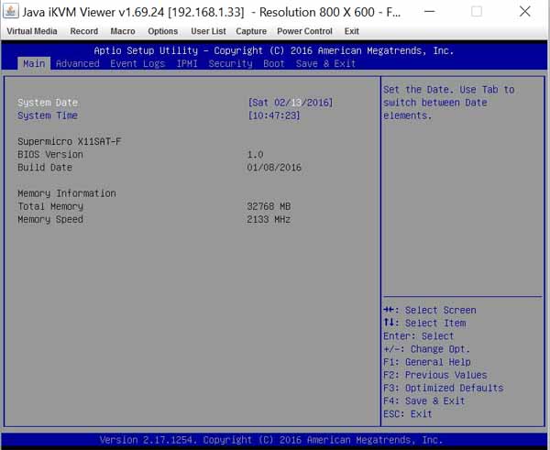Screen dimensions: 550x450
Task: Click the ESC: Exit hint
Action: [408, 414]
